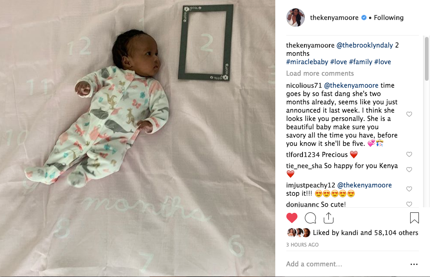Click the liker avatars next to Liked by
Screen dimensions: 430x277
pos(299,233)
